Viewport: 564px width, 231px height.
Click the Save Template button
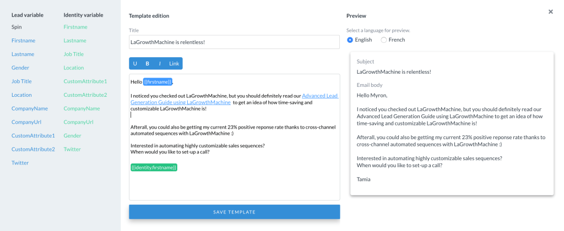[234, 212]
